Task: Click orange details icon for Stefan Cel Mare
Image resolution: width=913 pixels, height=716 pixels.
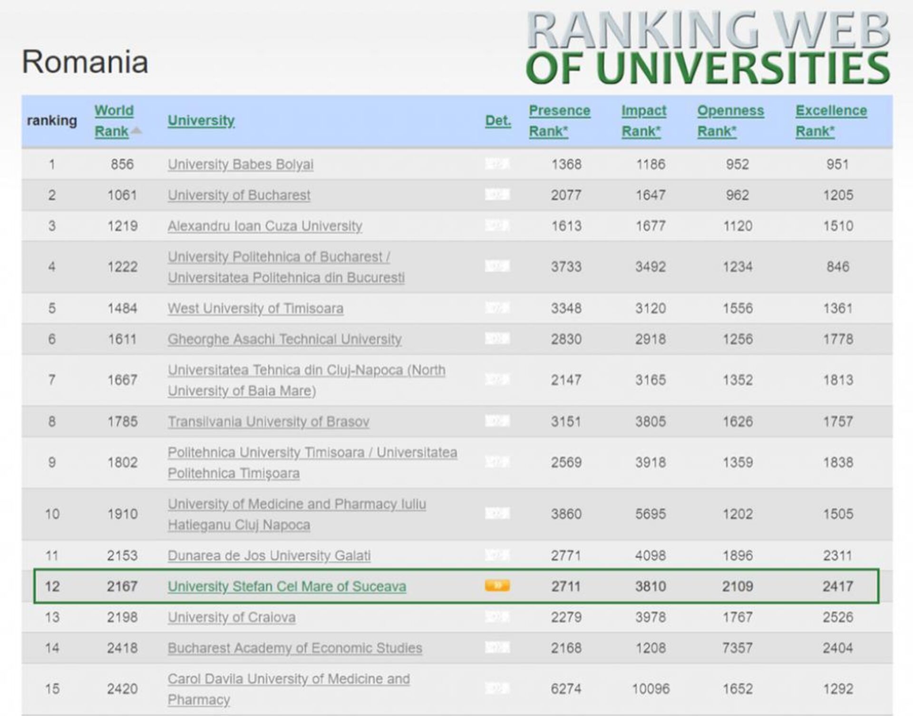Action: pyautogui.click(x=497, y=586)
